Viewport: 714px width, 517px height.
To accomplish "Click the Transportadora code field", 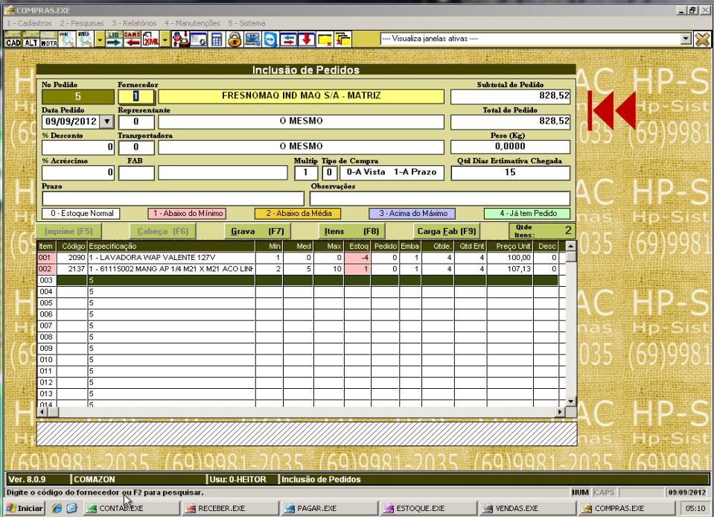I will (x=136, y=147).
